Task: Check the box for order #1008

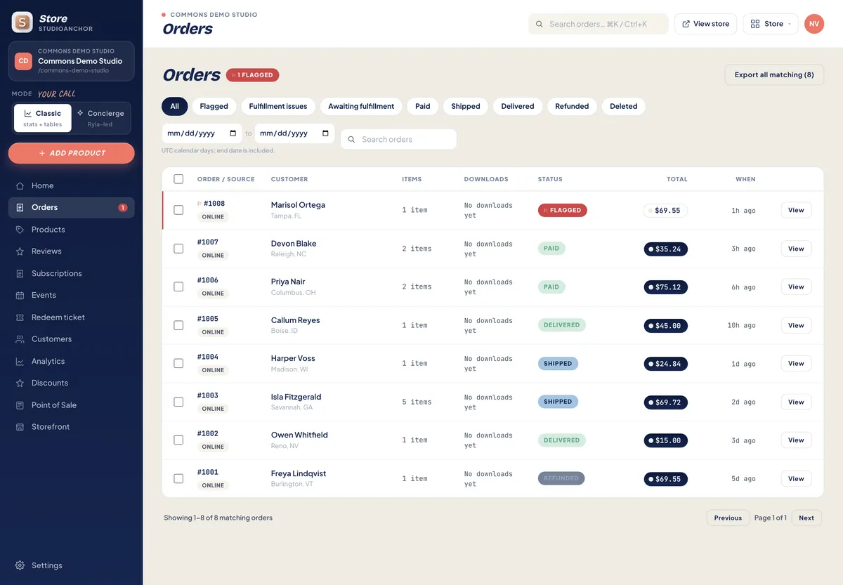Action: tap(178, 210)
